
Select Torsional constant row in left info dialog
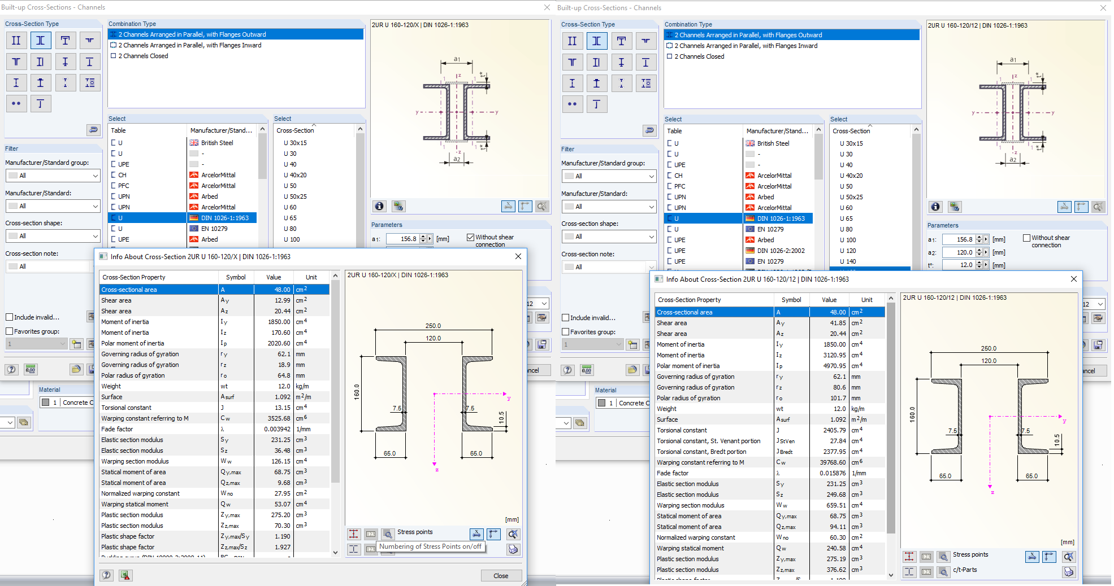[x=214, y=408]
